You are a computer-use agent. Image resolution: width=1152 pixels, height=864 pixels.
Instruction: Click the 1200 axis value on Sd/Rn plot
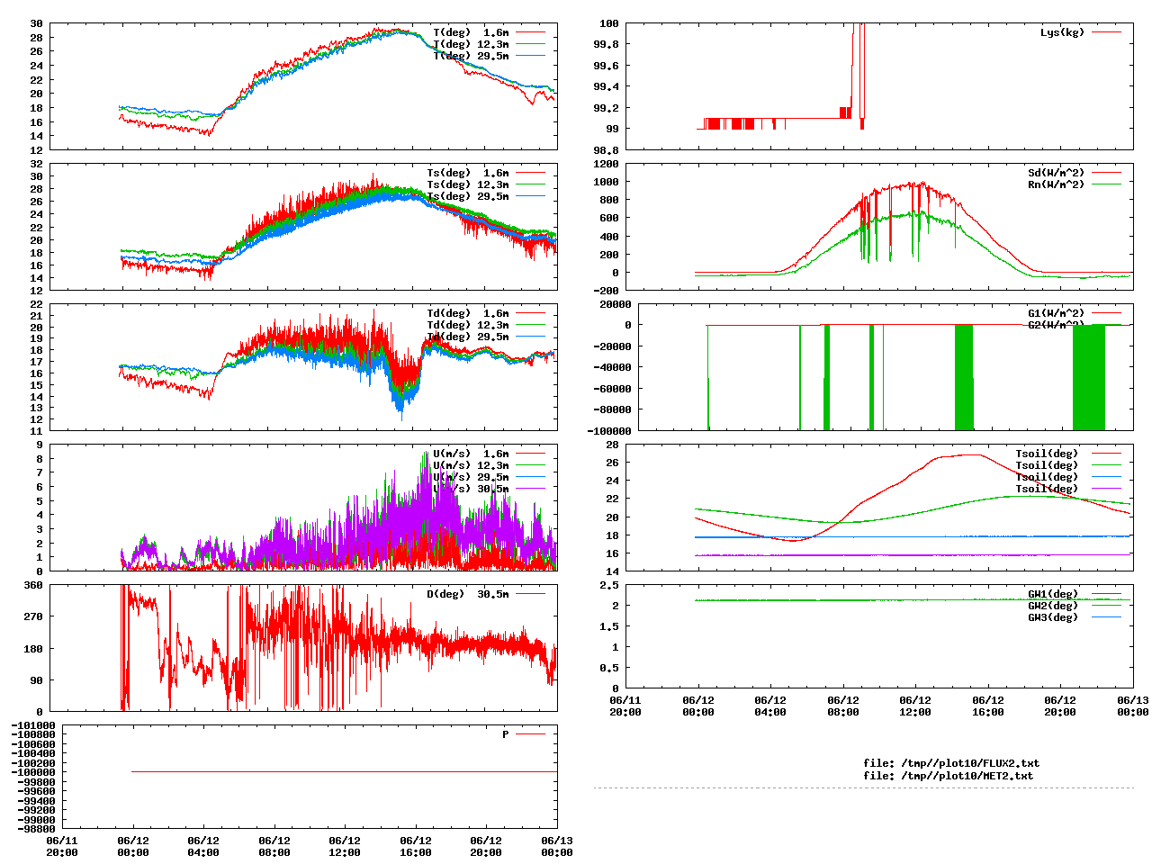click(x=607, y=164)
